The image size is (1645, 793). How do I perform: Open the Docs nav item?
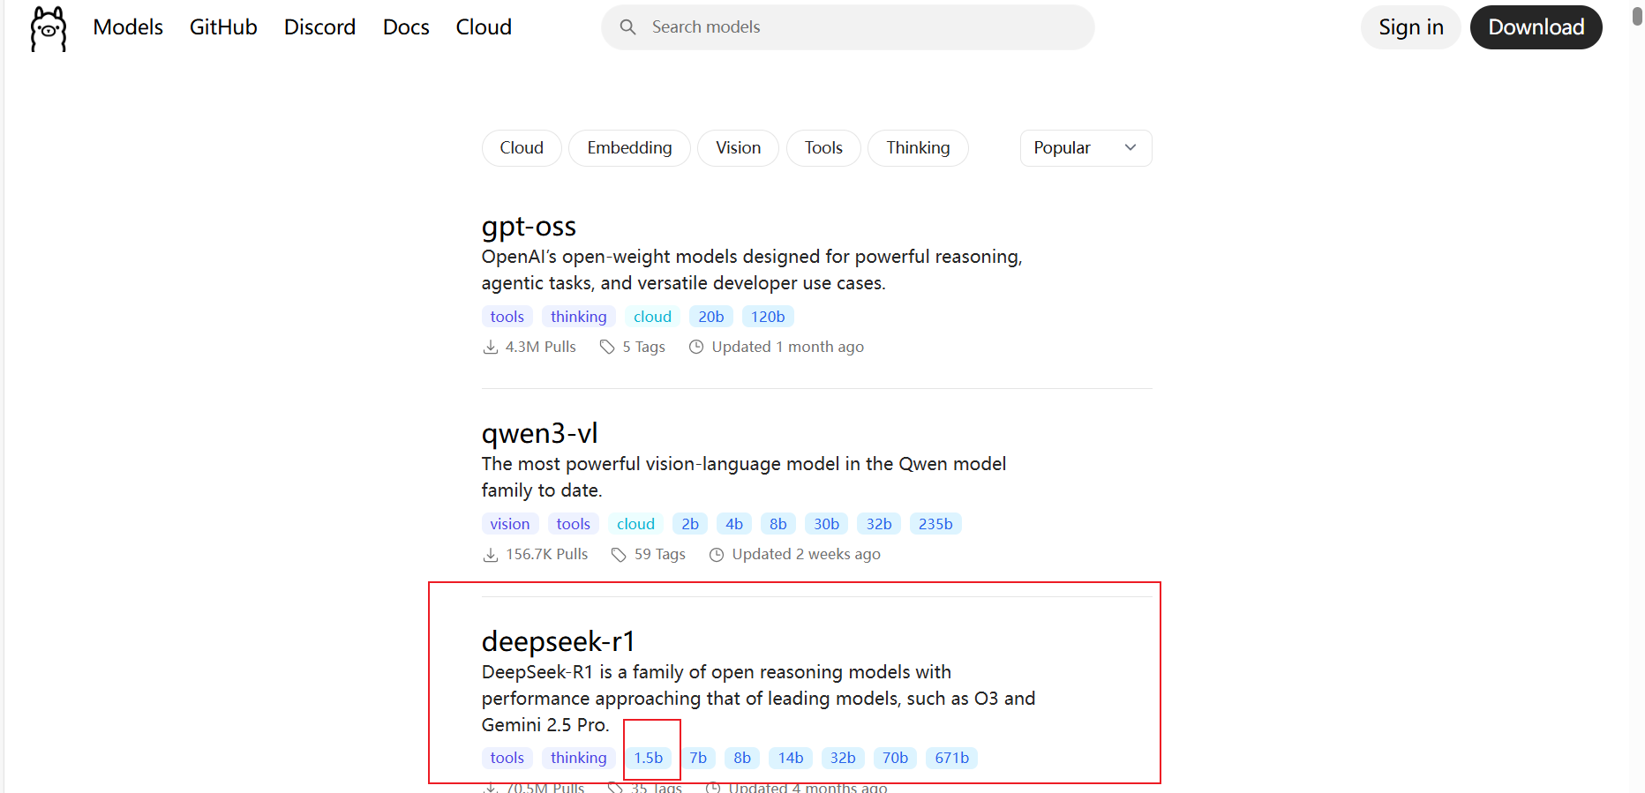coord(406,27)
